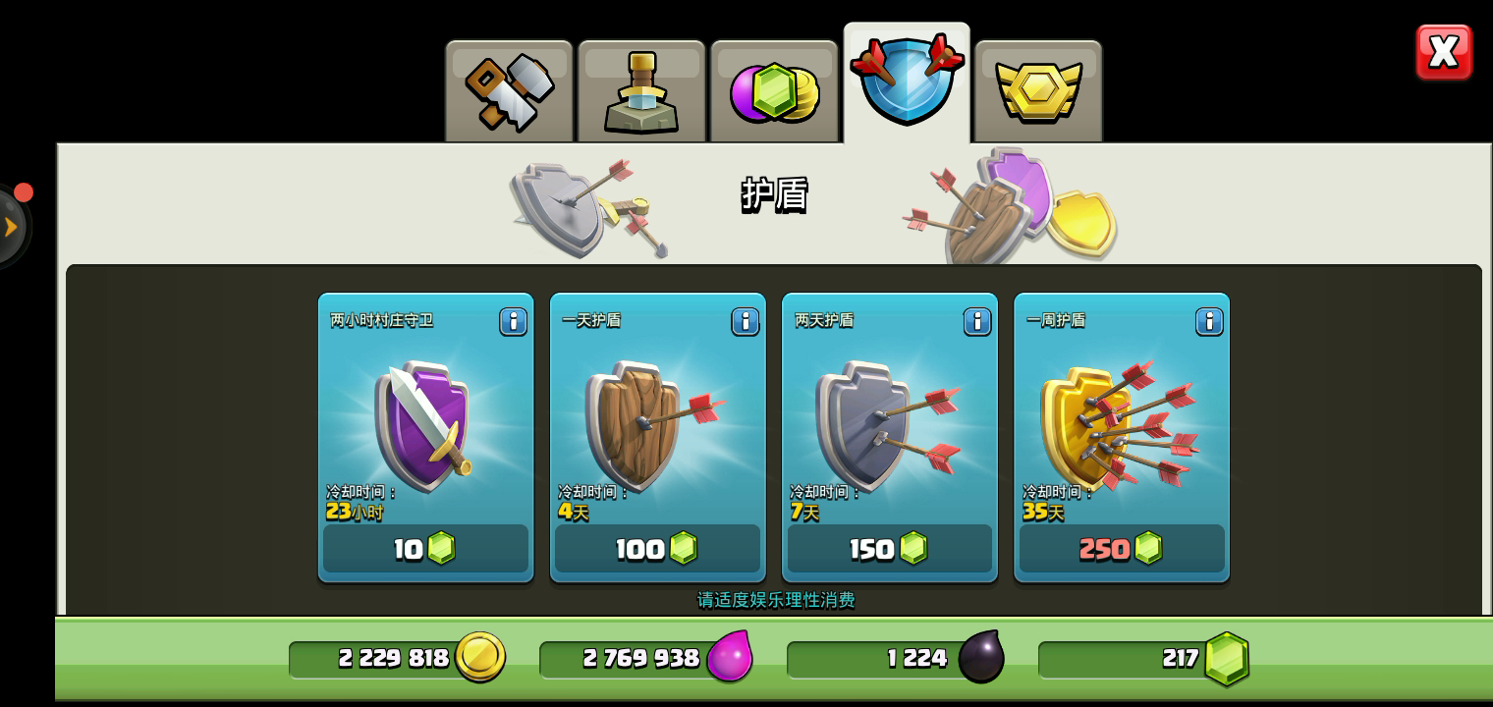Show info for 一周护盾 card
The height and width of the screenshot is (707, 1493).
[x=1209, y=321]
